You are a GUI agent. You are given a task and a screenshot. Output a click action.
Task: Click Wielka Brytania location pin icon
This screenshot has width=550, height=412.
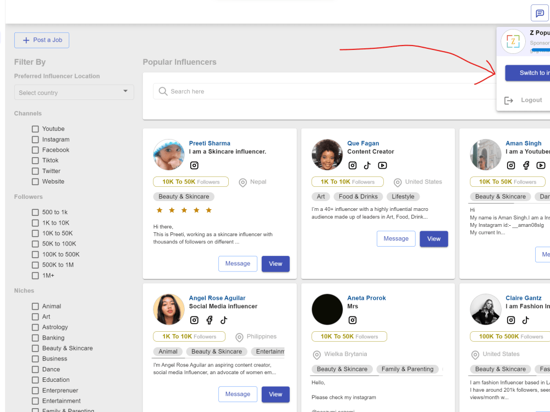pyautogui.click(x=317, y=355)
